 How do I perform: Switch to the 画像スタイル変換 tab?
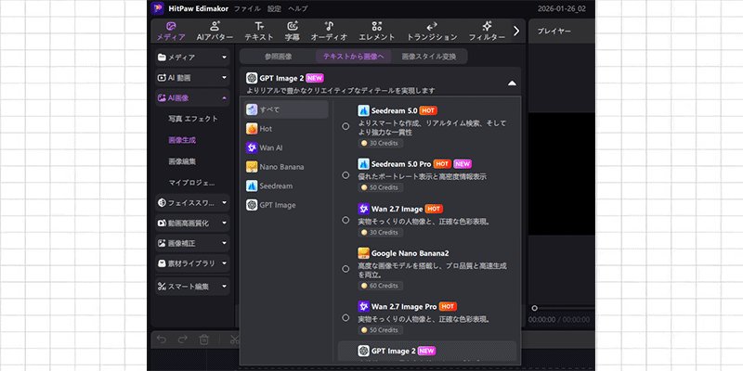[x=429, y=57]
